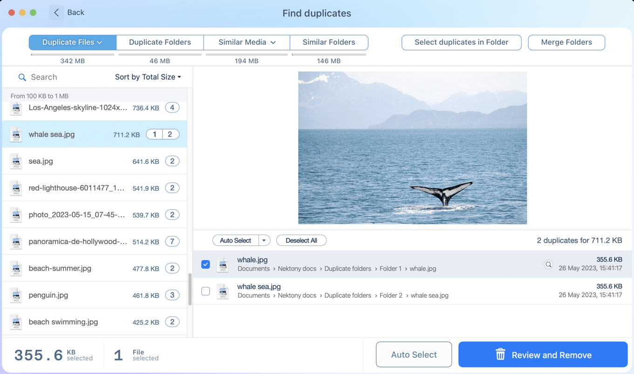Screen dimensions: 634x374
Task: Click the Merge Folders button
Action: (x=566, y=42)
